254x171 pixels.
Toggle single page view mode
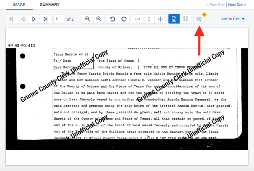[174, 19]
